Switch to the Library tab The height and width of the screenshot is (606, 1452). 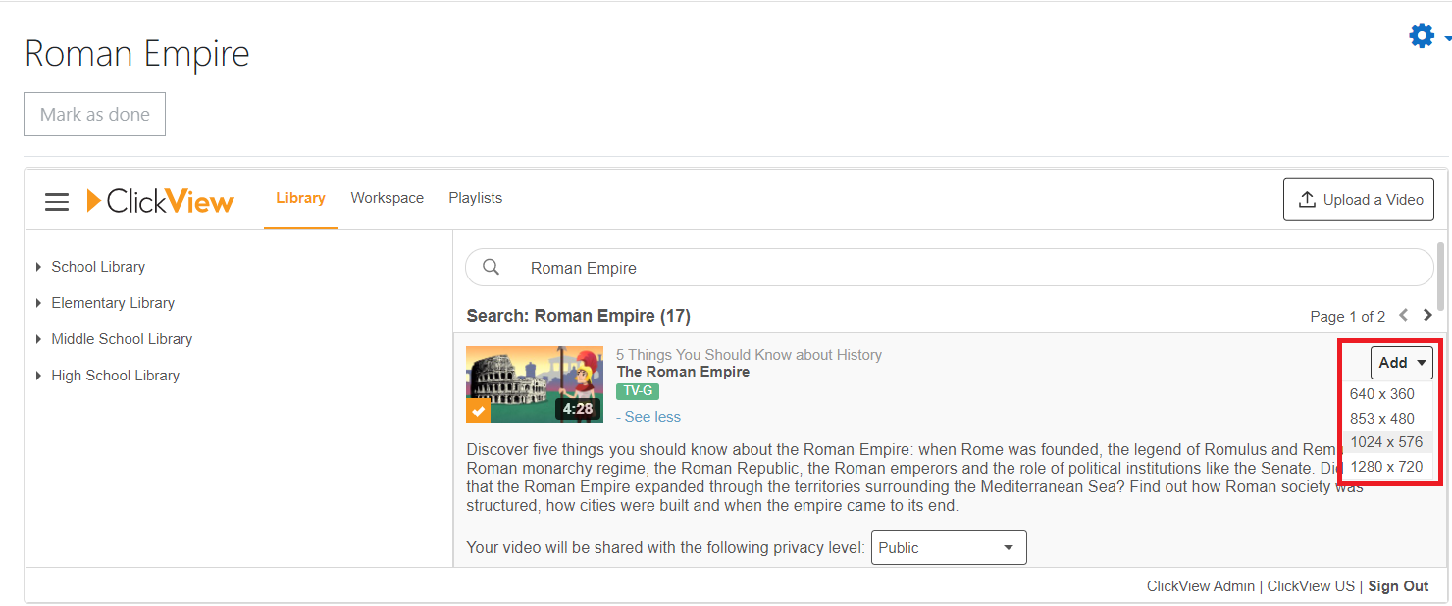point(300,198)
